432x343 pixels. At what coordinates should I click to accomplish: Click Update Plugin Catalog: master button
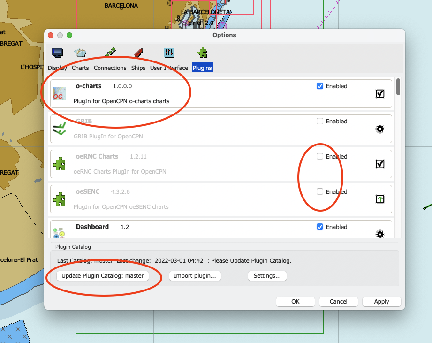pyautogui.click(x=102, y=276)
